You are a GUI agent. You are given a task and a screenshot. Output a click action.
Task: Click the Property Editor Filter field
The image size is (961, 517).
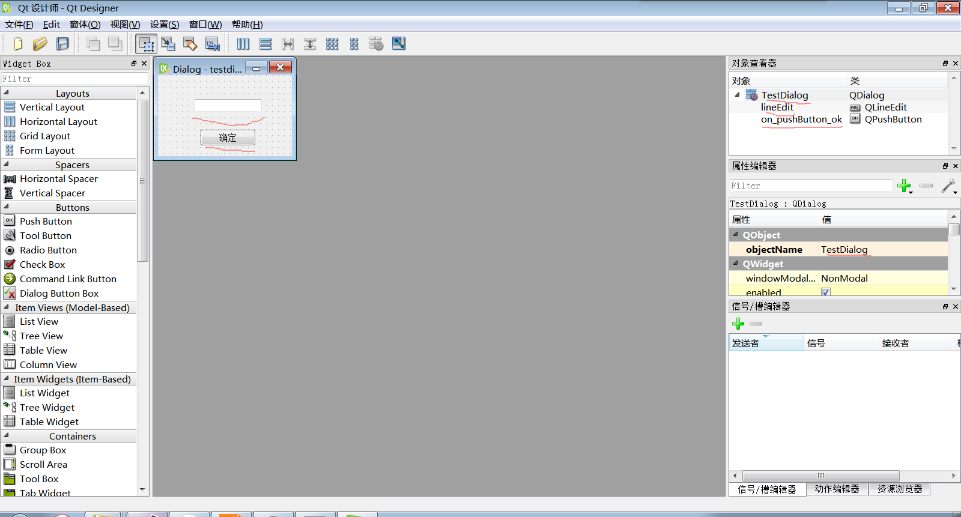(811, 186)
